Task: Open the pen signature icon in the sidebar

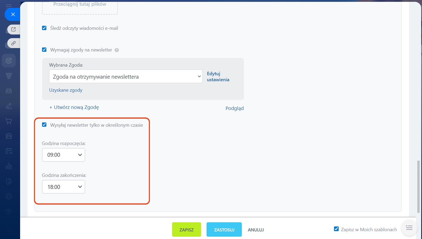Action: (x=9, y=106)
